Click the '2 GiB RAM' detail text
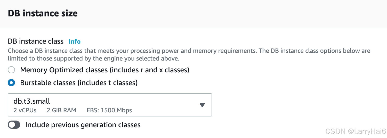This screenshot has width=387, height=138. [61, 110]
